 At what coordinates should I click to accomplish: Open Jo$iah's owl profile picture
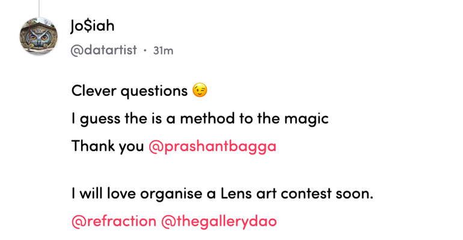coord(39,37)
